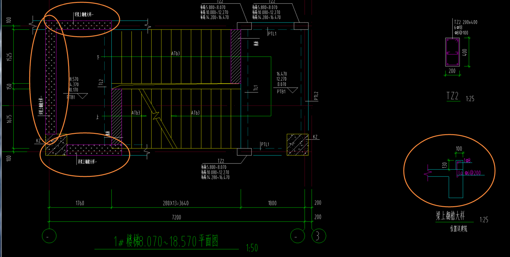The image size is (510, 257).
Task: Select the "⌀8@100" stirrup annotation
Action: click(x=461, y=33)
